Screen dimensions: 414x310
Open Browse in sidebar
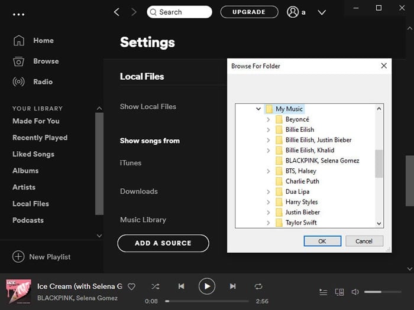(x=46, y=61)
